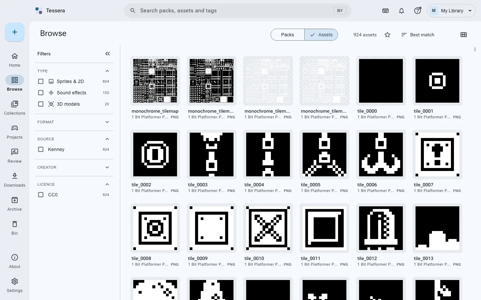
Task: Click the favorites star icon
Action: click(387, 35)
